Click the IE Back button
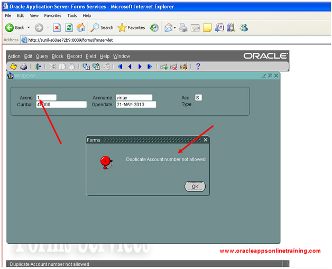The height and width of the screenshot is (269, 332). point(15,27)
